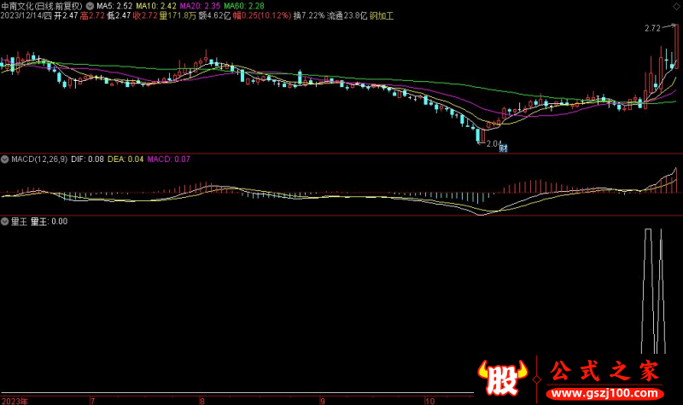Click the close price 收2.72
The height and width of the screenshot is (405, 683).
coord(145,15)
